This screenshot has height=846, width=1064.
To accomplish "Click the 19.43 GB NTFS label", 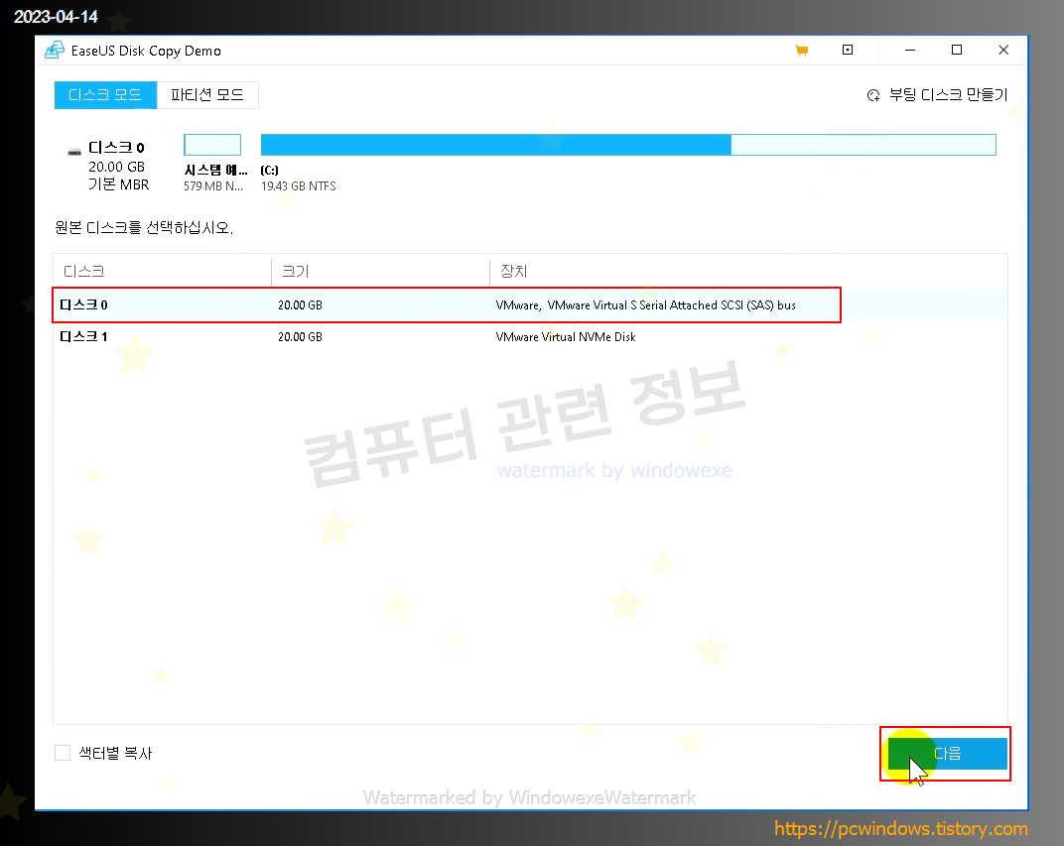I will (x=299, y=185).
